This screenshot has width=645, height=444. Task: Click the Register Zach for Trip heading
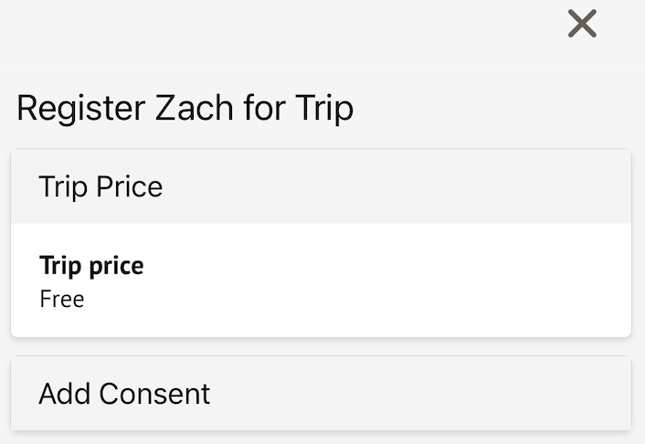point(185,110)
